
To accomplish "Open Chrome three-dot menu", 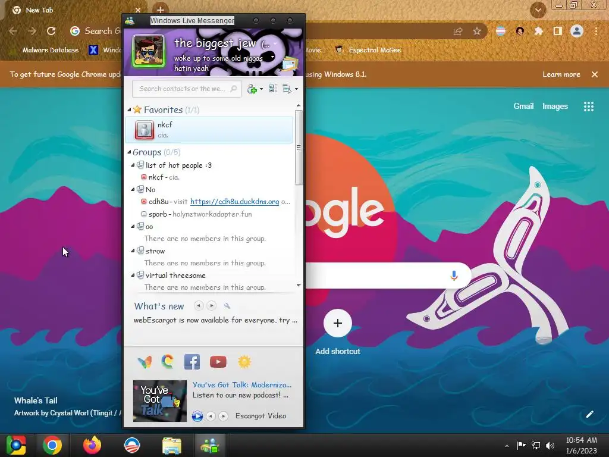I will (x=596, y=31).
